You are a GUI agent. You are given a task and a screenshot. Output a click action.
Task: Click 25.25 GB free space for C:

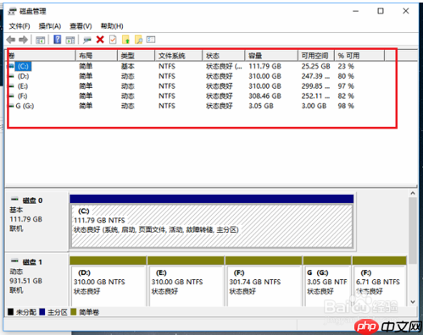(315, 66)
